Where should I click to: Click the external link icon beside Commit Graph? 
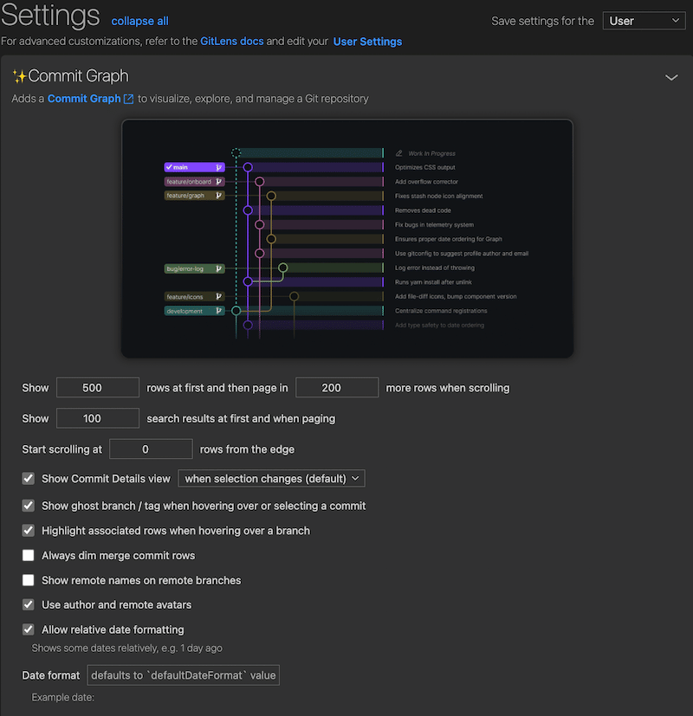click(129, 99)
